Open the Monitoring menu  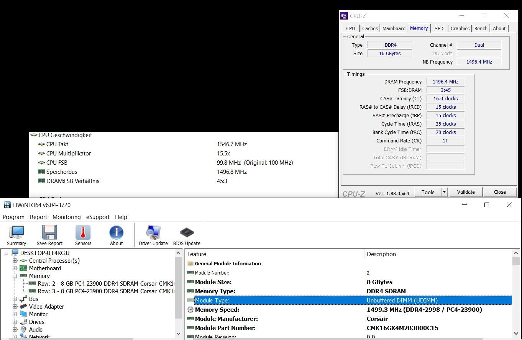pyautogui.click(x=67, y=217)
